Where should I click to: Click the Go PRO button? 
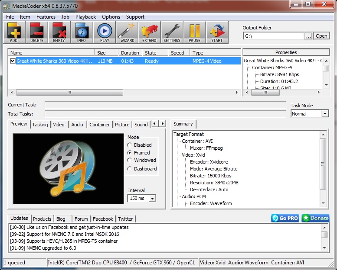point(285,218)
